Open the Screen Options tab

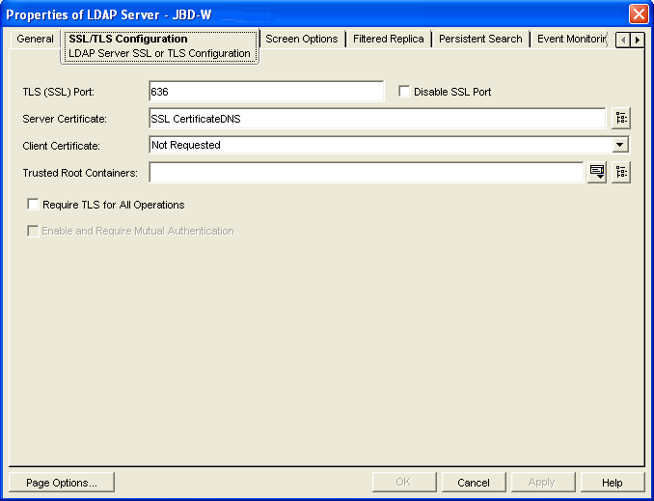pos(302,39)
